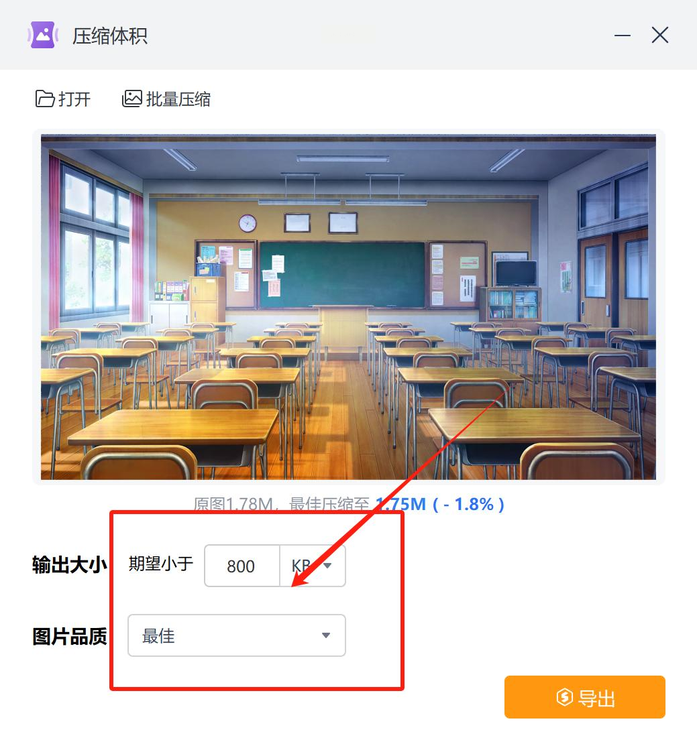Expand the KB unit dropdown

[312, 566]
